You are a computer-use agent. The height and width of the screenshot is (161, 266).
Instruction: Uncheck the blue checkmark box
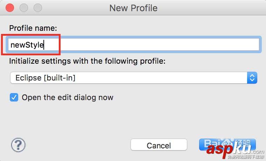(14, 97)
